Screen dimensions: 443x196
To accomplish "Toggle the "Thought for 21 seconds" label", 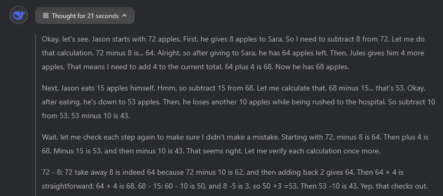I will (85, 16).
